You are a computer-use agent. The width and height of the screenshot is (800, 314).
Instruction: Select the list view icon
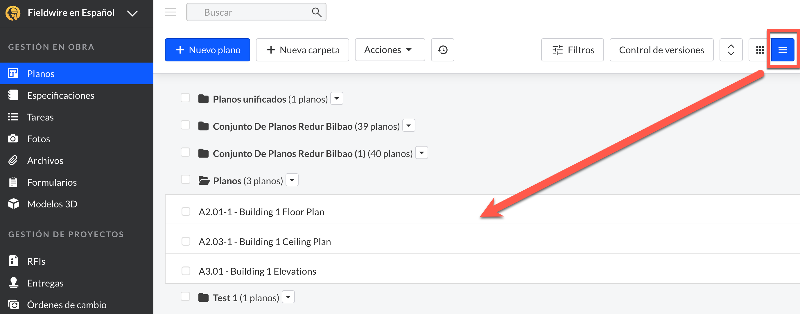782,50
